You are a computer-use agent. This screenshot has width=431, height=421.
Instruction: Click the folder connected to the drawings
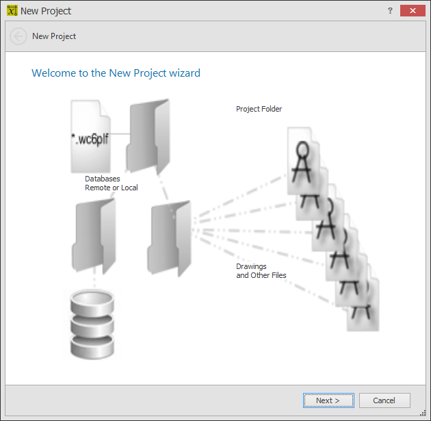pyautogui.click(x=170, y=238)
